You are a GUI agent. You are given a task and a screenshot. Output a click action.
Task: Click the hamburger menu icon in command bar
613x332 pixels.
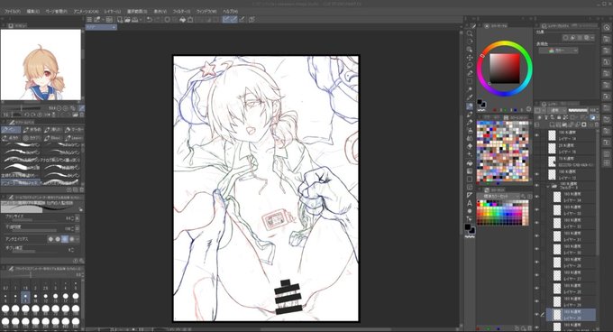click(89, 20)
